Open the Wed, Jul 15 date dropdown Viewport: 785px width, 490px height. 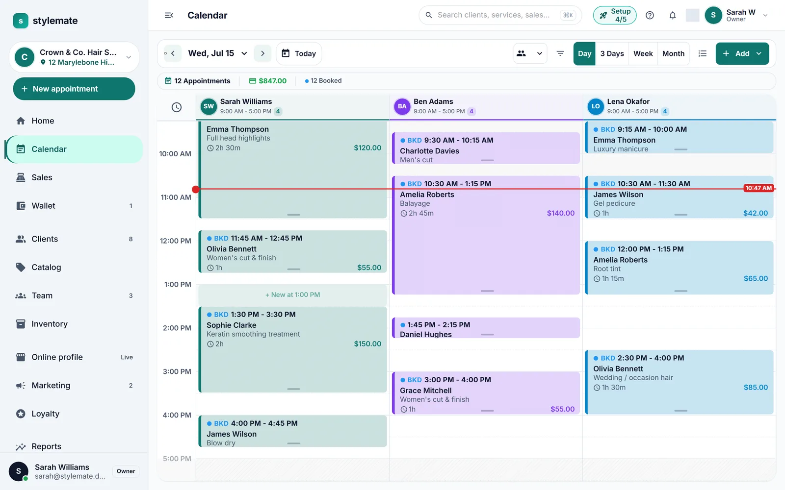point(218,53)
